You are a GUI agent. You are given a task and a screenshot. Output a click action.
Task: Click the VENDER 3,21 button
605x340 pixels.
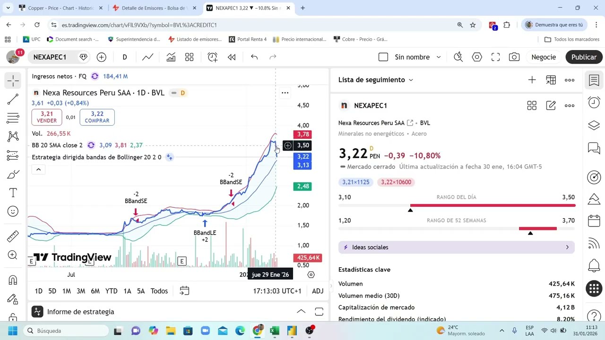(46, 117)
